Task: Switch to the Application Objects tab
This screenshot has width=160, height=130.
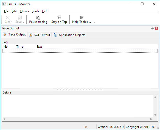Action: (x=69, y=35)
